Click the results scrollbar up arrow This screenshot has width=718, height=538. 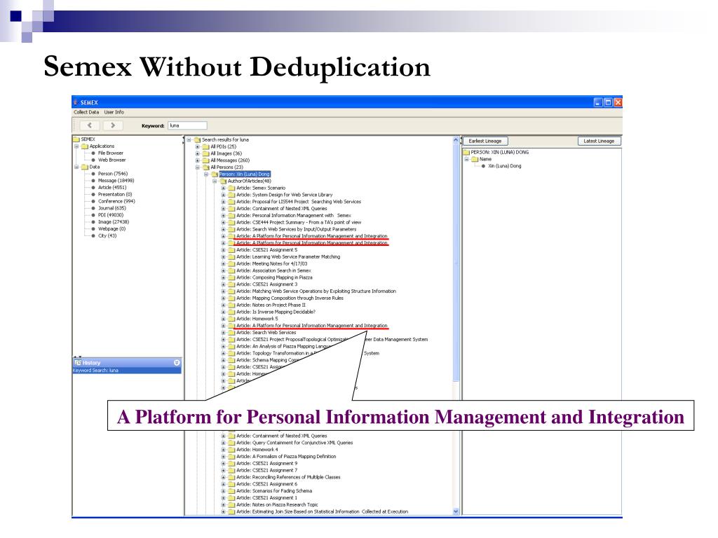coord(456,140)
